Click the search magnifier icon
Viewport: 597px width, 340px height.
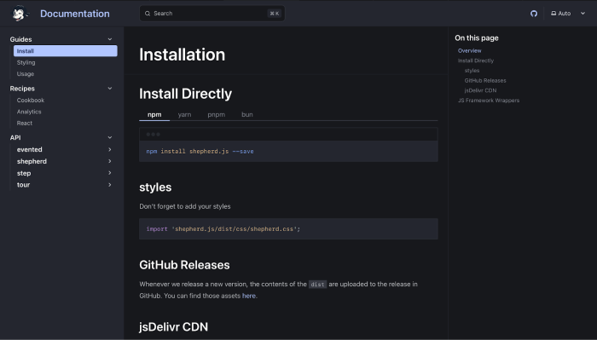pos(148,14)
